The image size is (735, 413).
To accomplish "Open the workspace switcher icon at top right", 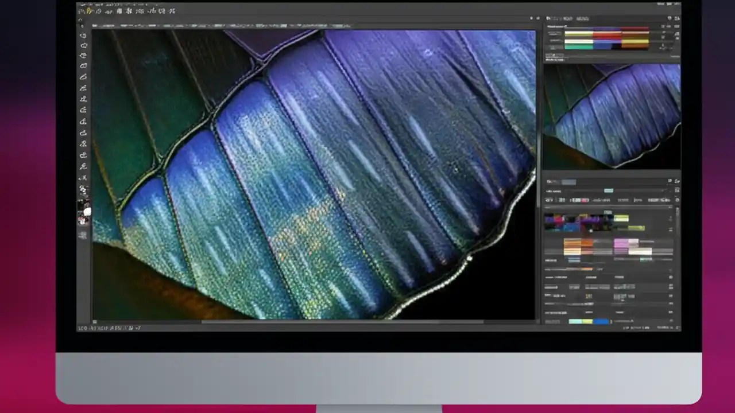I will 676,18.
